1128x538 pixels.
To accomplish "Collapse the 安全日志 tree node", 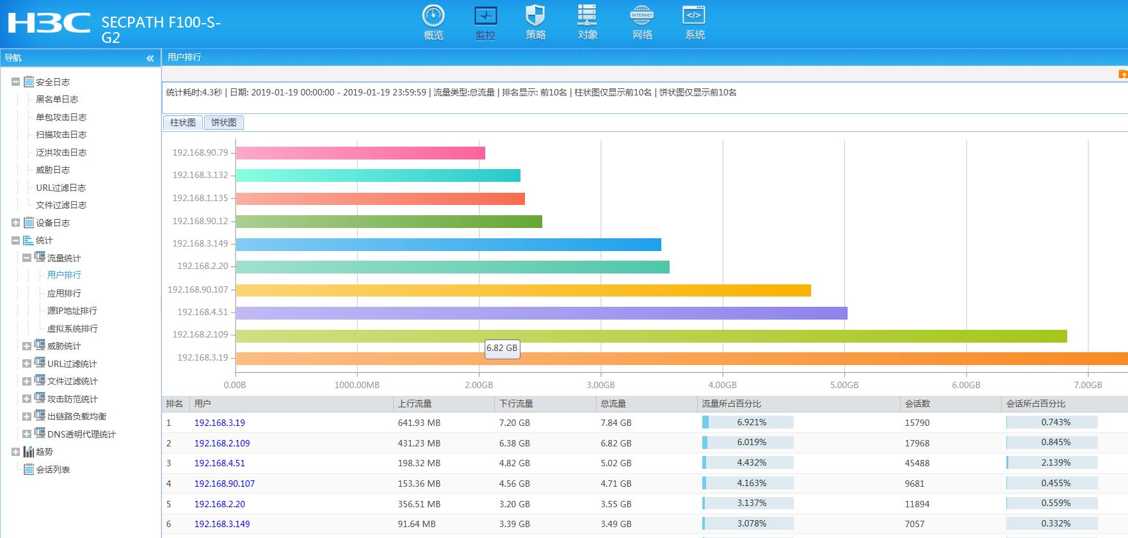I will (15, 82).
